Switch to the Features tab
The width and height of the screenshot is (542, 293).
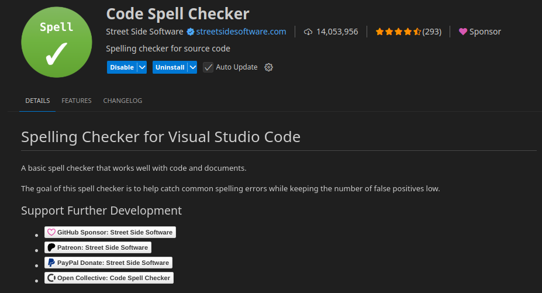point(77,101)
